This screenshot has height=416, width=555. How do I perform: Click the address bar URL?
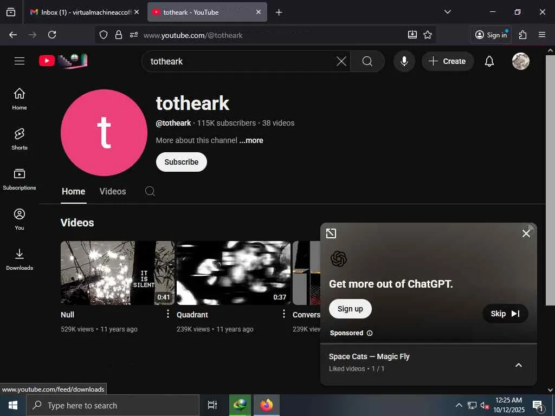coord(193,35)
